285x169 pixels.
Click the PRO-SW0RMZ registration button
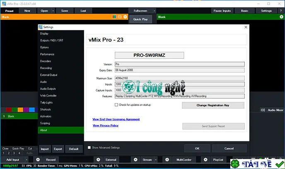149,55
